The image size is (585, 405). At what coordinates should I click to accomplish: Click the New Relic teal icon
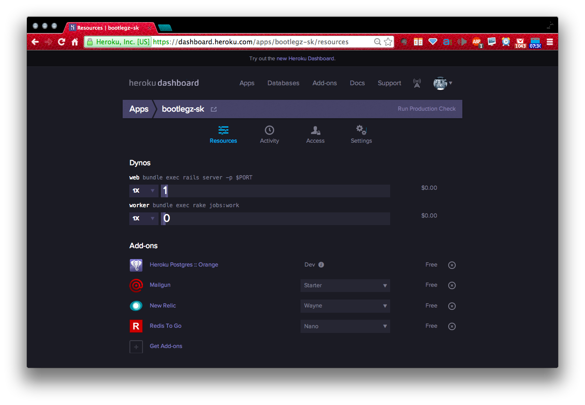(x=136, y=306)
